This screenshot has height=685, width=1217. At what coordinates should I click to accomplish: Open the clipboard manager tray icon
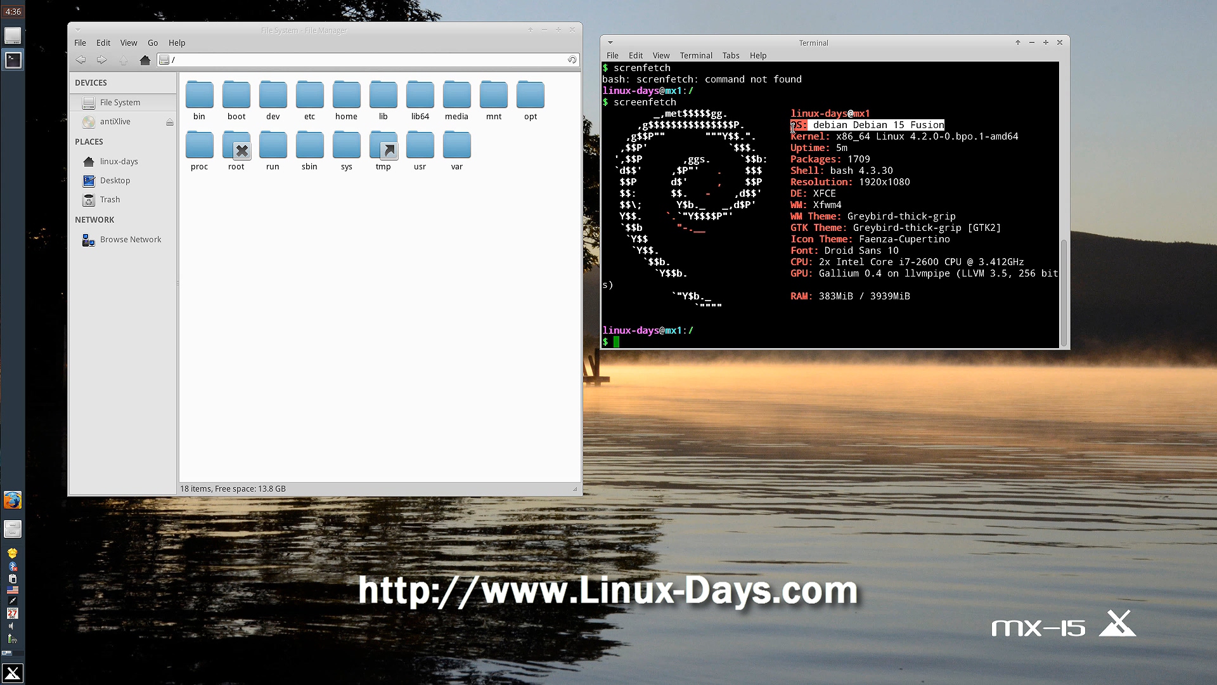(13, 578)
